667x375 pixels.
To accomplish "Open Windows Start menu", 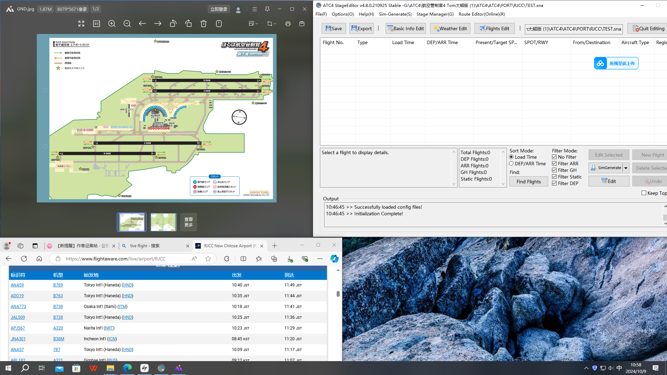I will tap(8, 368).
